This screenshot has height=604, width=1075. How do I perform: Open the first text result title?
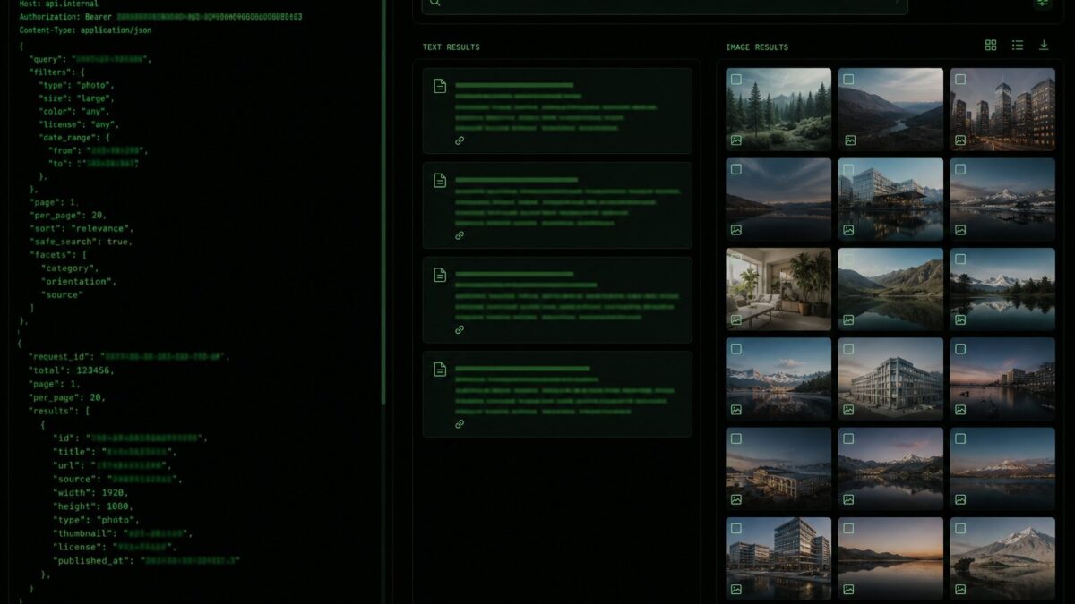514,86
